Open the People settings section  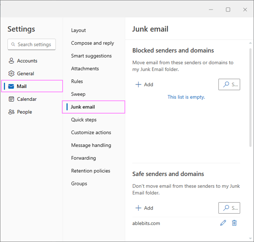click(20, 112)
